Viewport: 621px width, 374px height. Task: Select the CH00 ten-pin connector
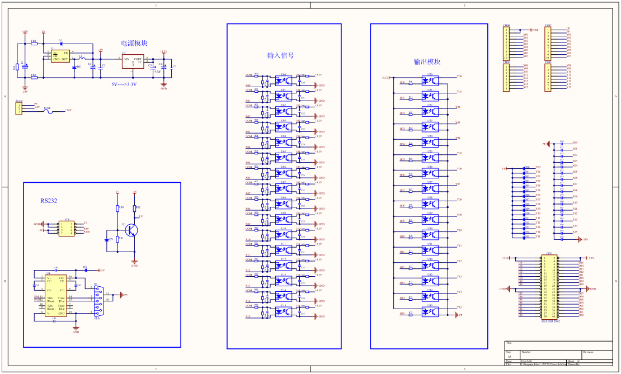point(506,43)
